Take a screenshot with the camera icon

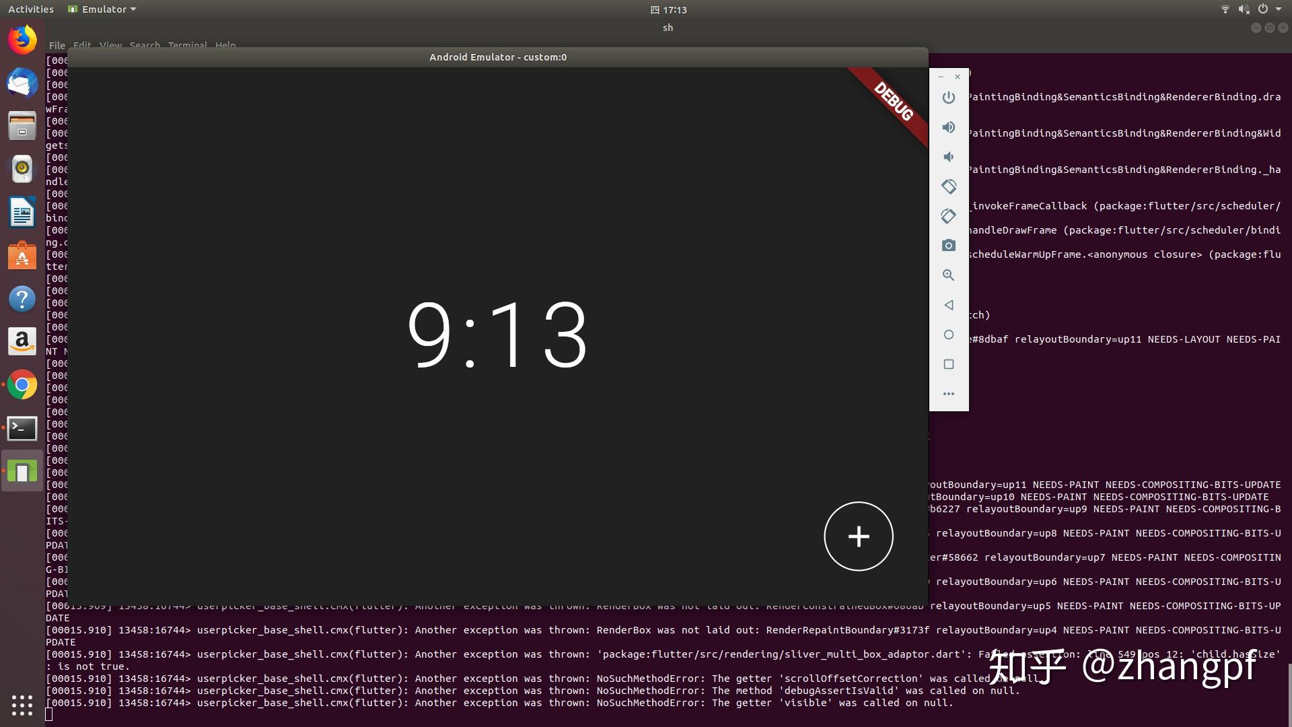click(948, 245)
